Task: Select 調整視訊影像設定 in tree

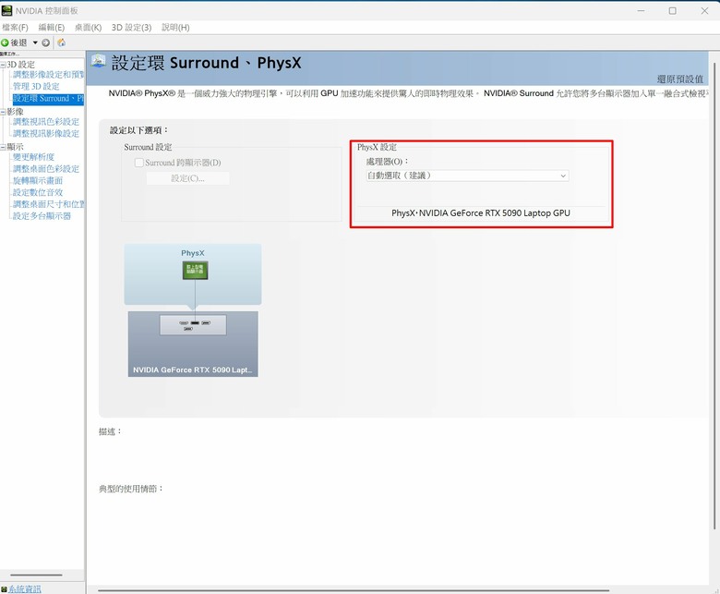Action: (46, 134)
